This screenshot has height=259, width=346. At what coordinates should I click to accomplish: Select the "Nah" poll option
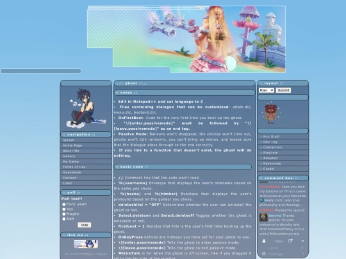click(x=64, y=219)
